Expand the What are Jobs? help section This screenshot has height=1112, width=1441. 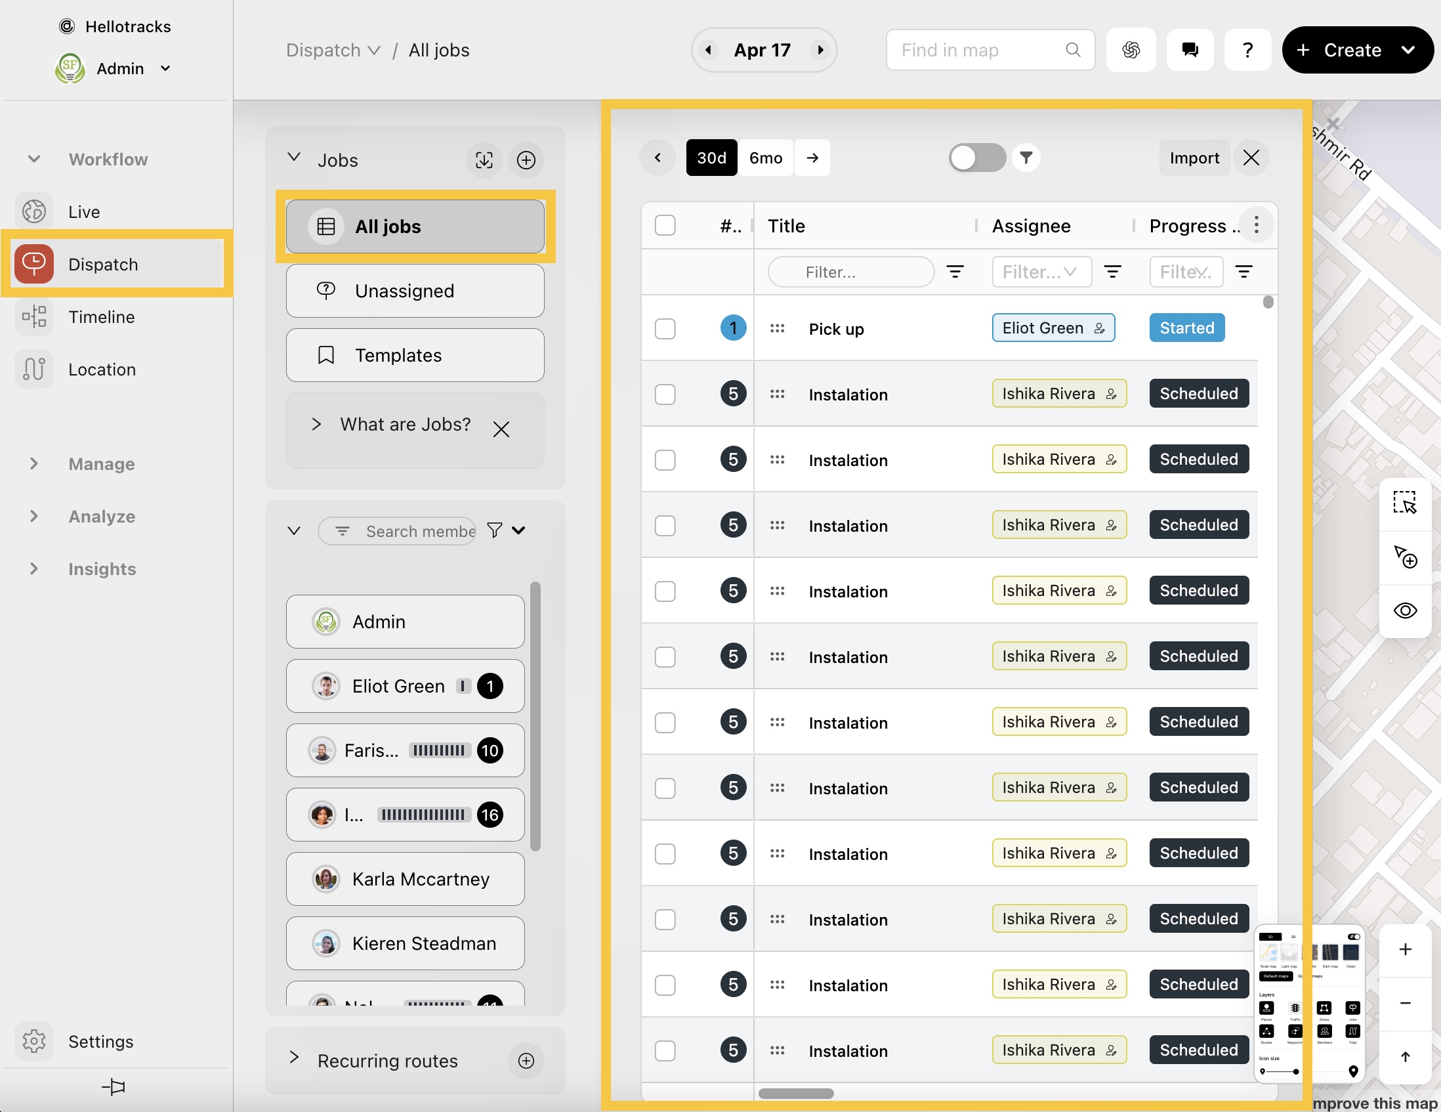[x=317, y=424]
